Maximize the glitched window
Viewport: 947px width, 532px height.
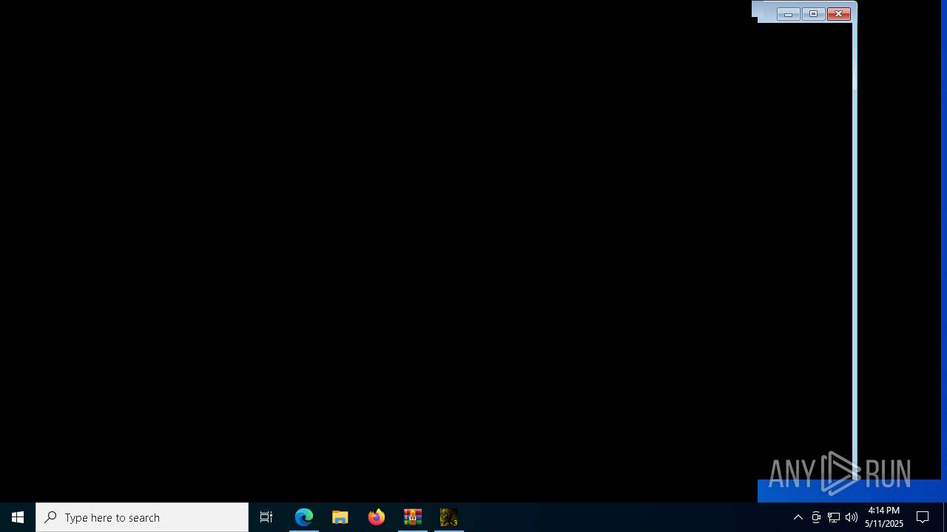tap(813, 14)
